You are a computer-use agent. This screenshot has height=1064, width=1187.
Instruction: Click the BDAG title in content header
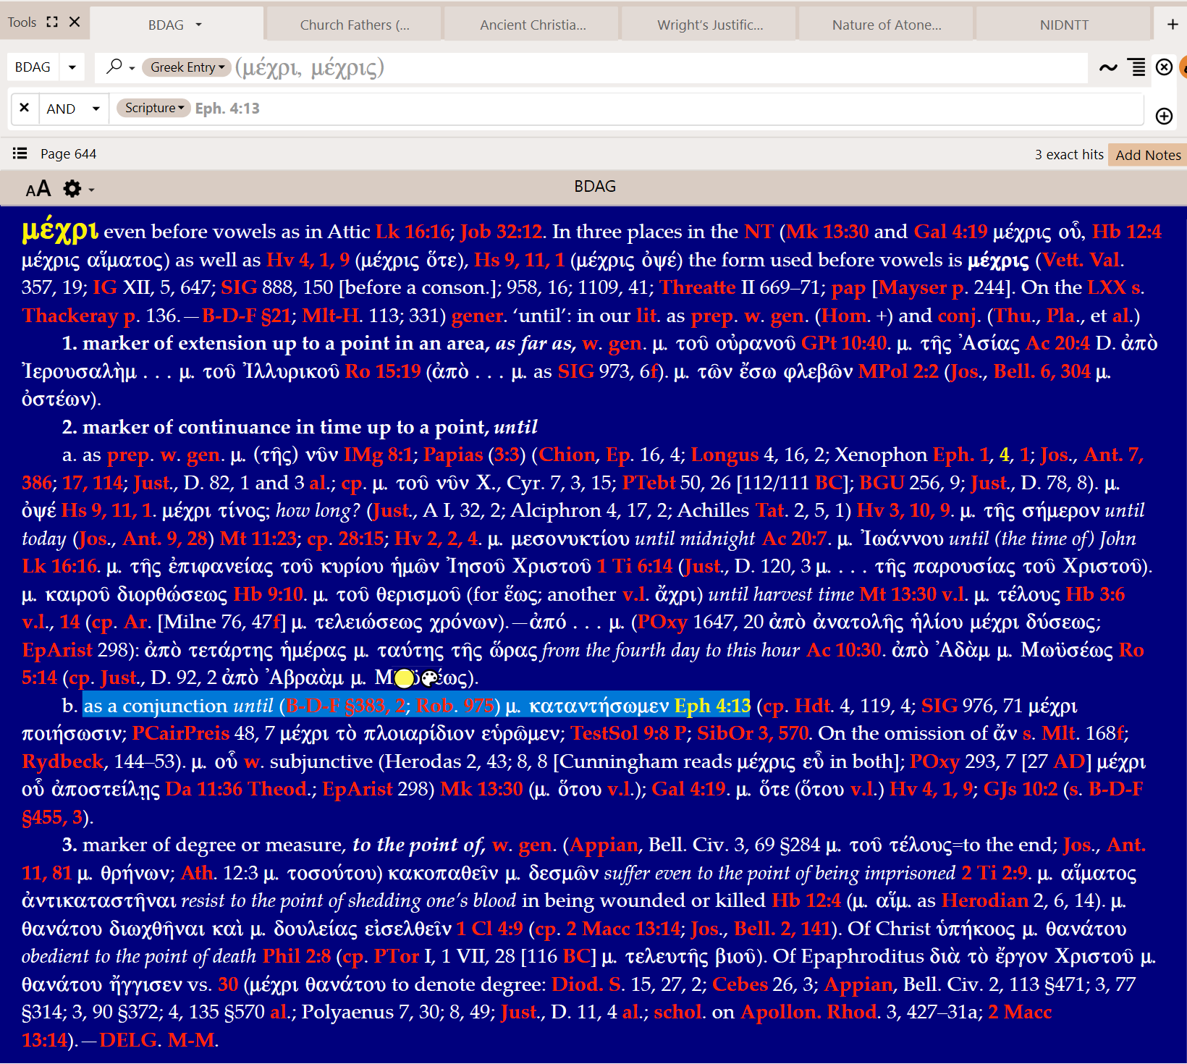[595, 187]
